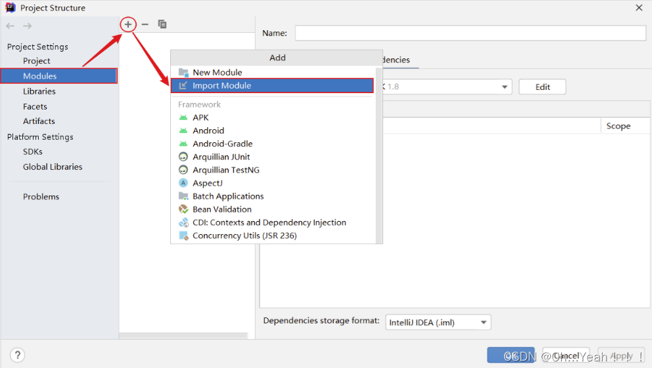Select AspectJ framework entry
This screenshot has height=368, width=652.
[x=273, y=183]
